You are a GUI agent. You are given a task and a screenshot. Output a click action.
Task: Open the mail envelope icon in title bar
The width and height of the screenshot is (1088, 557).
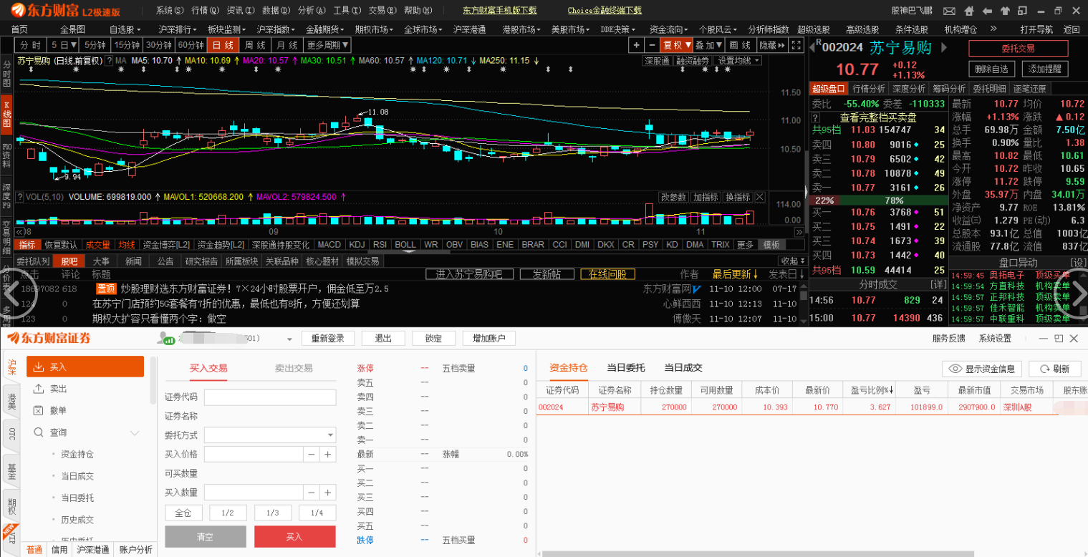(x=949, y=11)
